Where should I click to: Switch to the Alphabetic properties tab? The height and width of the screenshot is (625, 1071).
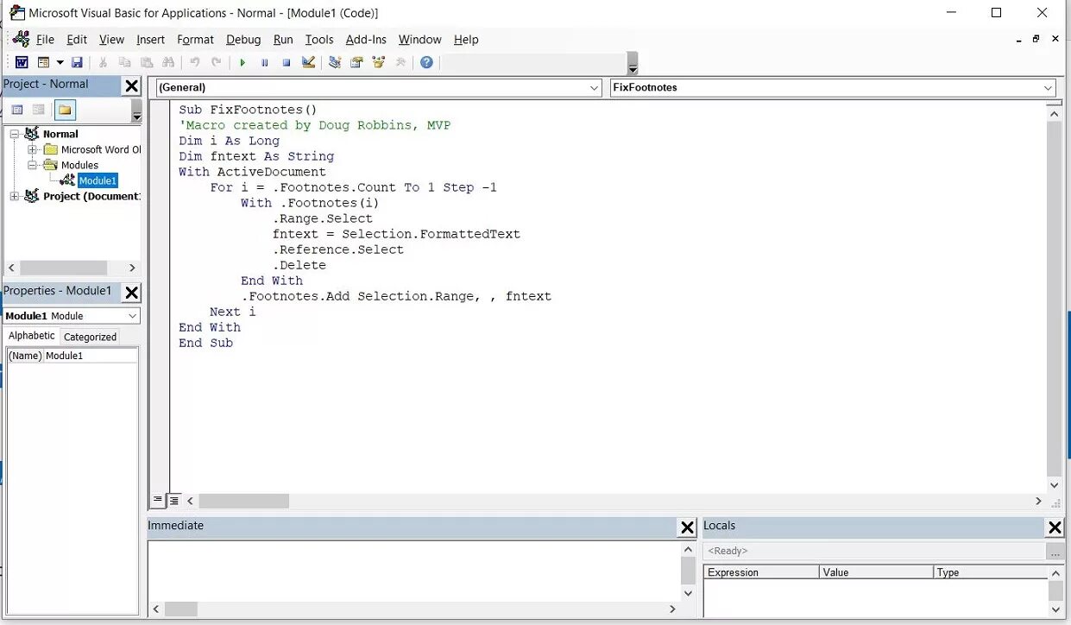[32, 336]
